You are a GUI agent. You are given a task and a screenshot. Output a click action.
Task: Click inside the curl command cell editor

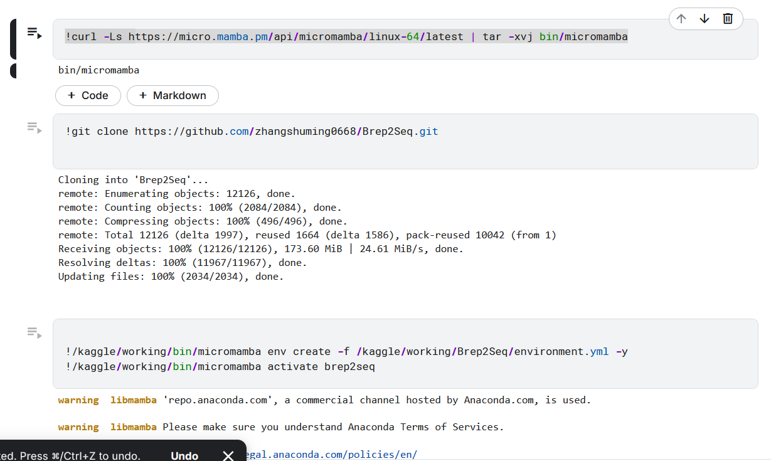pyautogui.click(x=405, y=39)
